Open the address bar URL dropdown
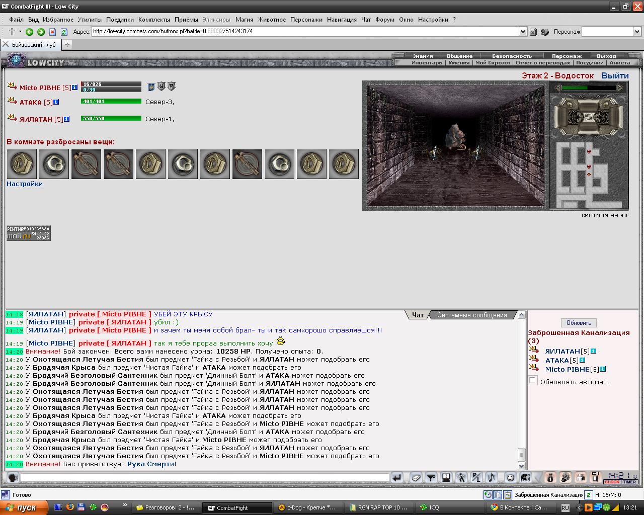The height and width of the screenshot is (515, 644). click(x=523, y=32)
